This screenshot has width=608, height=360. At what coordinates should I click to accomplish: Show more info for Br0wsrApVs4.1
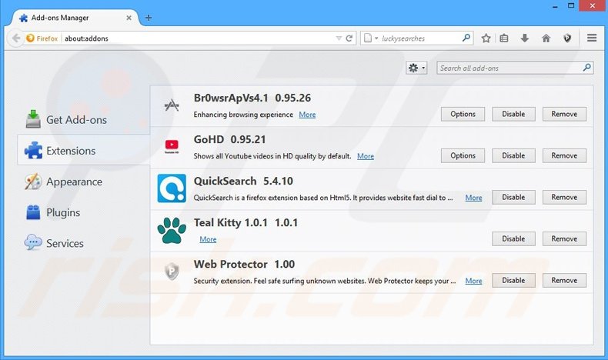point(307,115)
